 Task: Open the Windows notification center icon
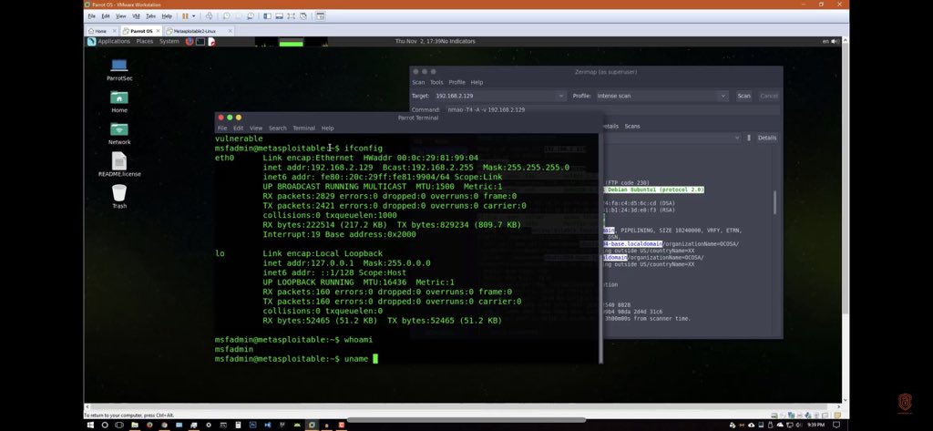836,425
